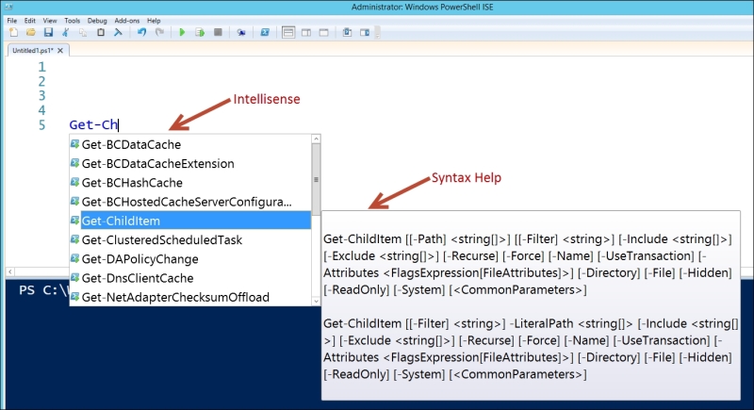
Task: Click the script pane horizontal scroll-left arrow
Action: [10, 271]
